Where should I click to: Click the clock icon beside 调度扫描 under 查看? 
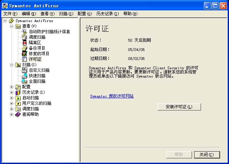point(24,37)
